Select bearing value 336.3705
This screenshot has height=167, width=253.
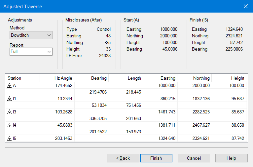98,118
